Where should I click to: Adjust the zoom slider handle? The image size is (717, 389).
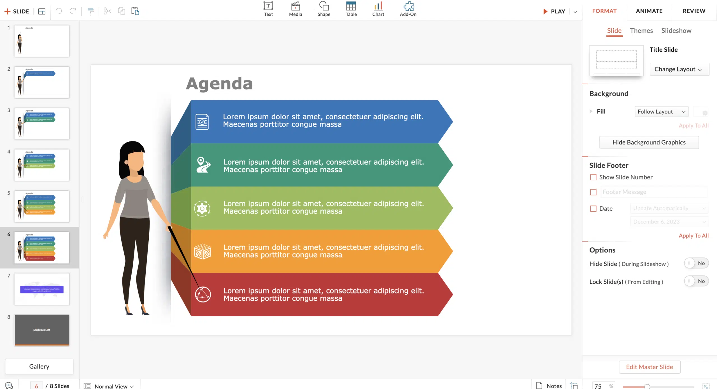click(x=647, y=387)
